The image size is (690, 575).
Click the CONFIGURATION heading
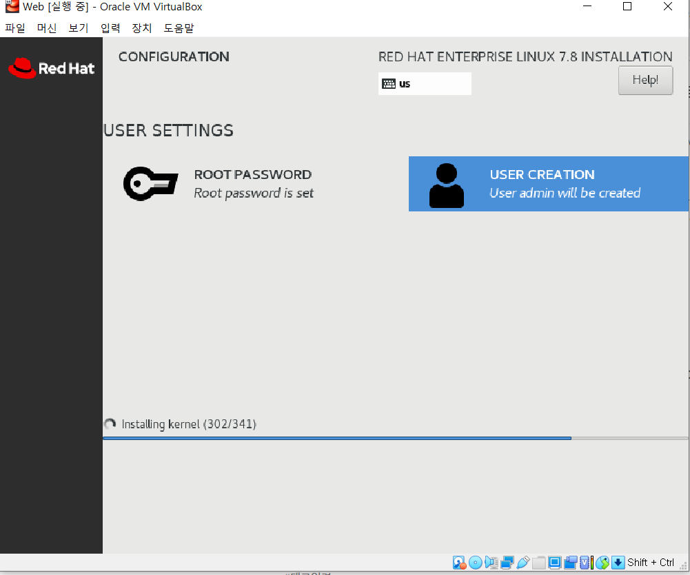tap(174, 56)
